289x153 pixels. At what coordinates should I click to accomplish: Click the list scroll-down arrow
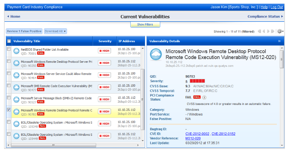coord(142,141)
